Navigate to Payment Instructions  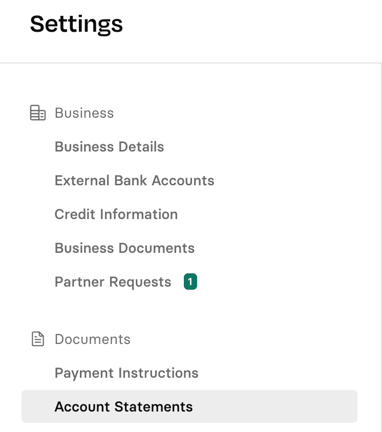[x=126, y=373]
